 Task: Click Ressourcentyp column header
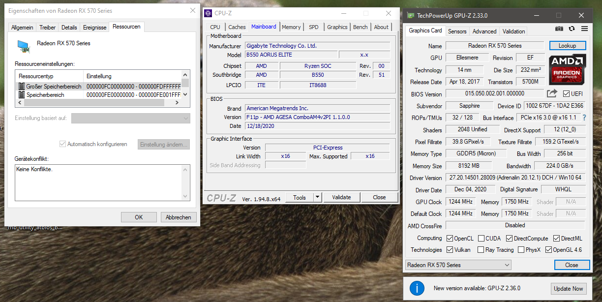50,76
